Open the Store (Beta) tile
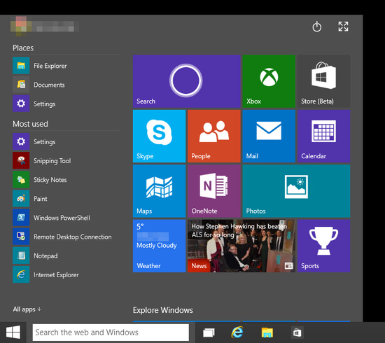Screen dimensions: 385x343 coord(323,81)
